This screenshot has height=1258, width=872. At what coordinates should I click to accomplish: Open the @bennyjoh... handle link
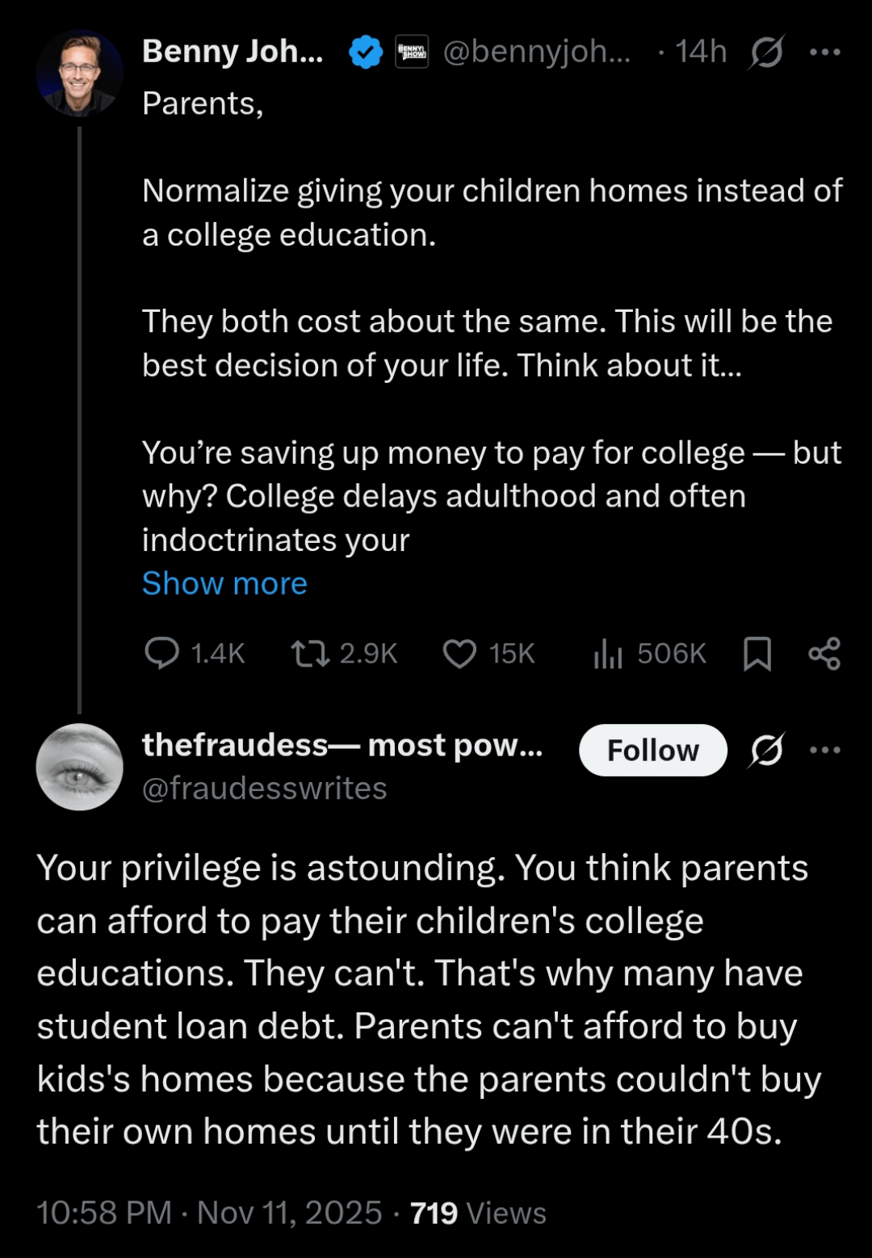536,52
